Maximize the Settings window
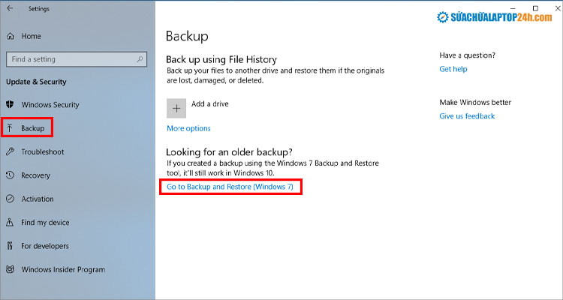The width and height of the screenshot is (563, 300). pos(535,8)
